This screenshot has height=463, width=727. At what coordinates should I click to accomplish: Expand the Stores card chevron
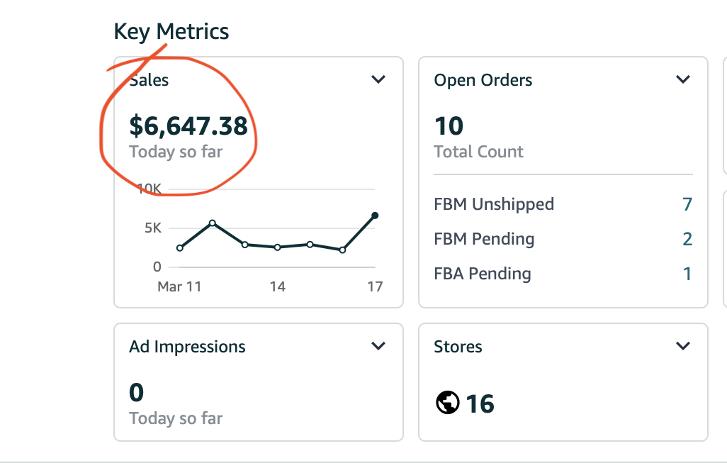pyautogui.click(x=683, y=345)
